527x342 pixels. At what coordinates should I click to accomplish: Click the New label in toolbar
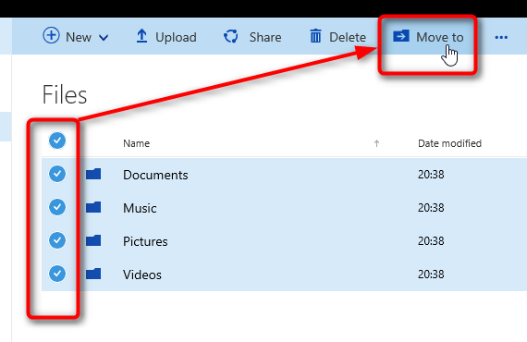coord(79,37)
